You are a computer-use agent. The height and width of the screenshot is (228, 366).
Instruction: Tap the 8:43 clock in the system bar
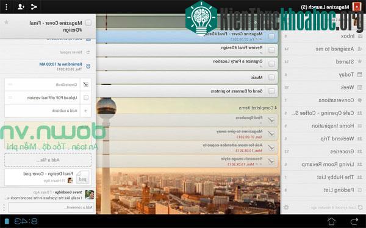coord(26,221)
